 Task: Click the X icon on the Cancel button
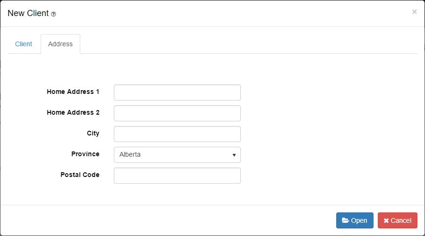click(x=386, y=220)
